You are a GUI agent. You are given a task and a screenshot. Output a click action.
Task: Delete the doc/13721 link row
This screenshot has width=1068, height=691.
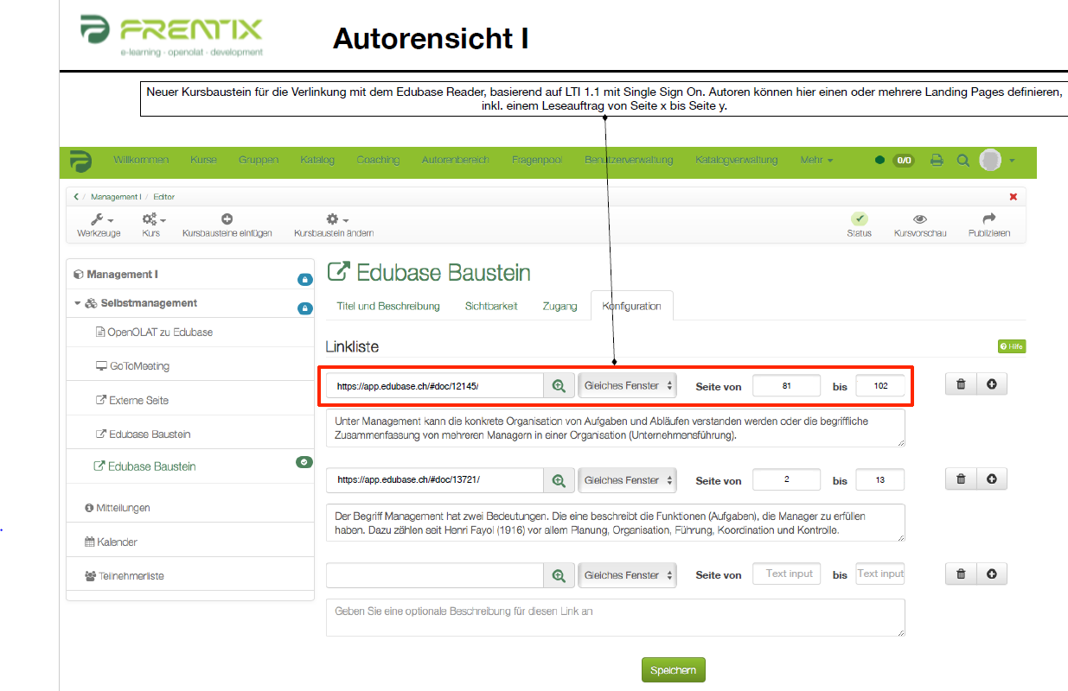[x=961, y=479]
